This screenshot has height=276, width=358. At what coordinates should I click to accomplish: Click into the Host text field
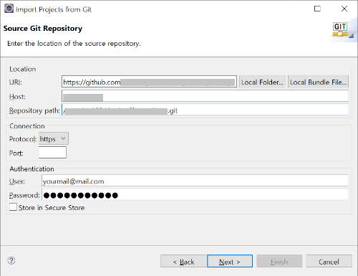[205, 96]
